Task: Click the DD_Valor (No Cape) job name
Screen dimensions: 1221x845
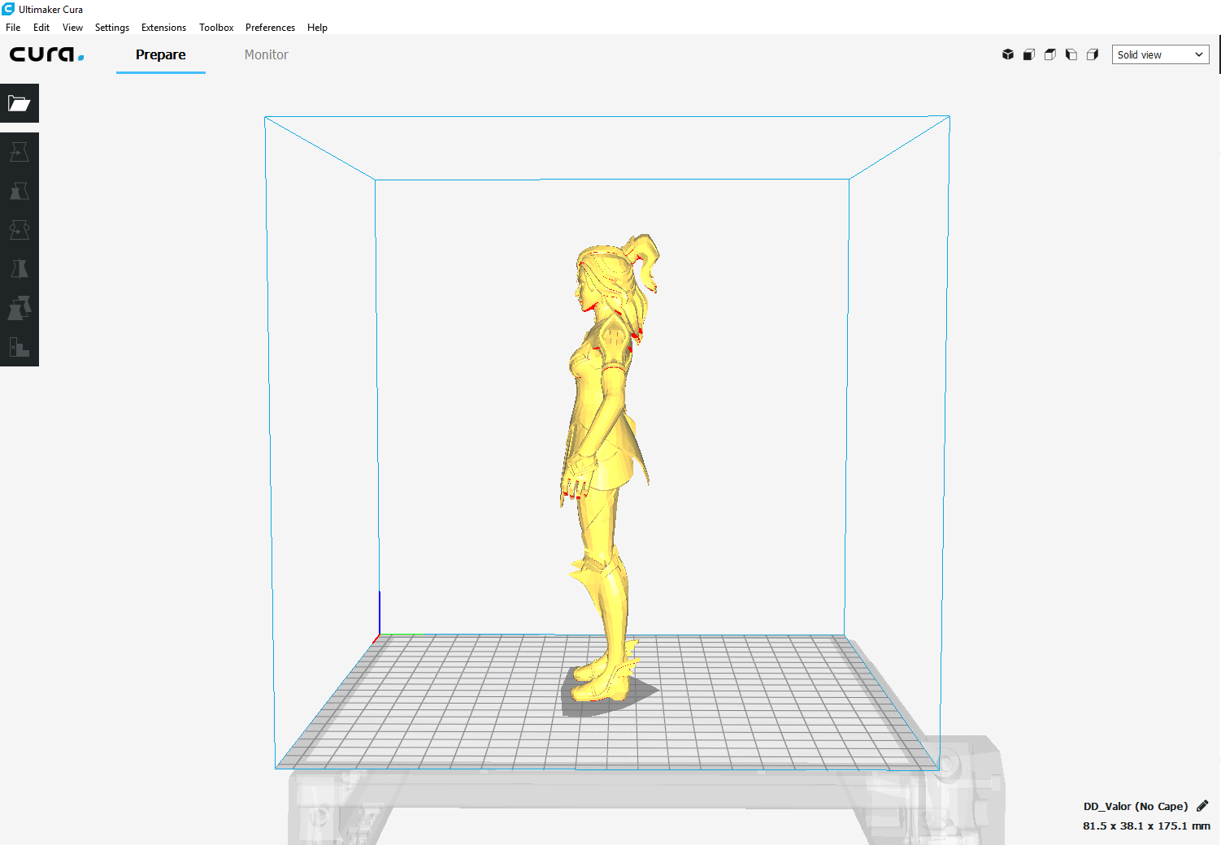Action: pos(1135,806)
